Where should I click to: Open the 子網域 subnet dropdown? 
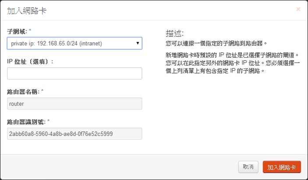74,43
